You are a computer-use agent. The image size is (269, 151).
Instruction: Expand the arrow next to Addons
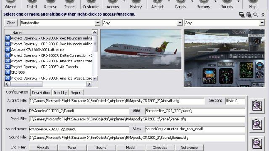[x=124, y=1]
